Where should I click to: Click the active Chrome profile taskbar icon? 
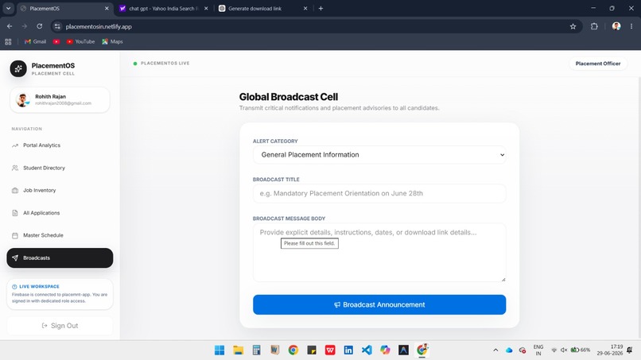pos(422,350)
